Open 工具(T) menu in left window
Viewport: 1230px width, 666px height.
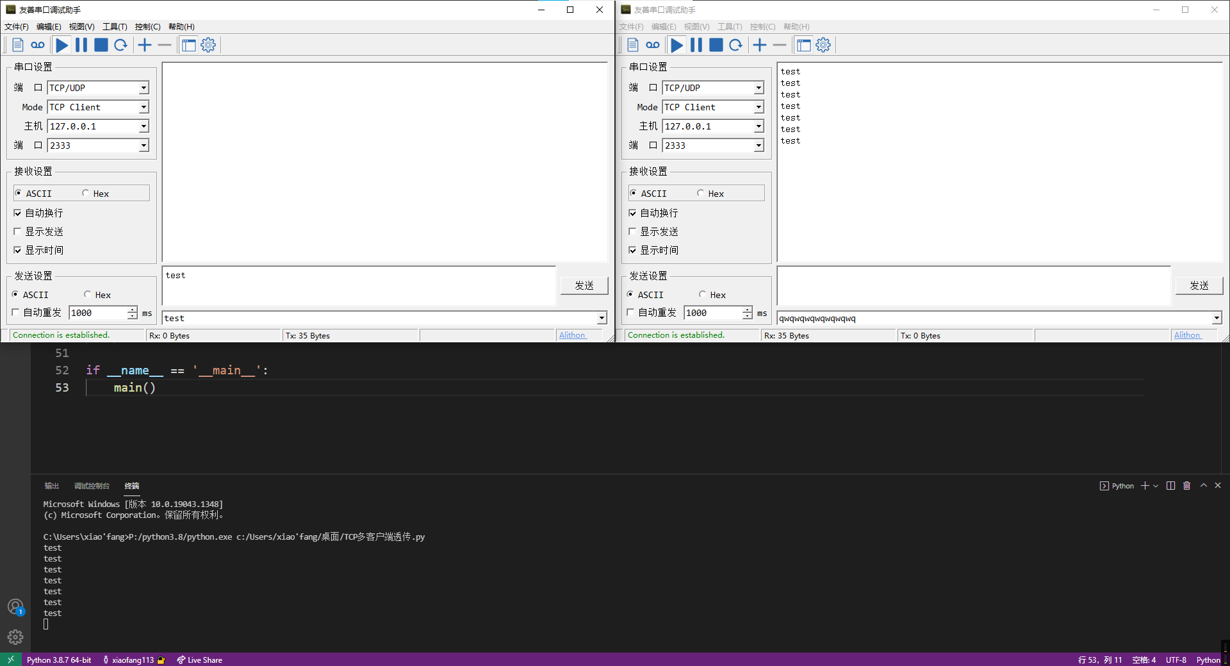coord(115,27)
